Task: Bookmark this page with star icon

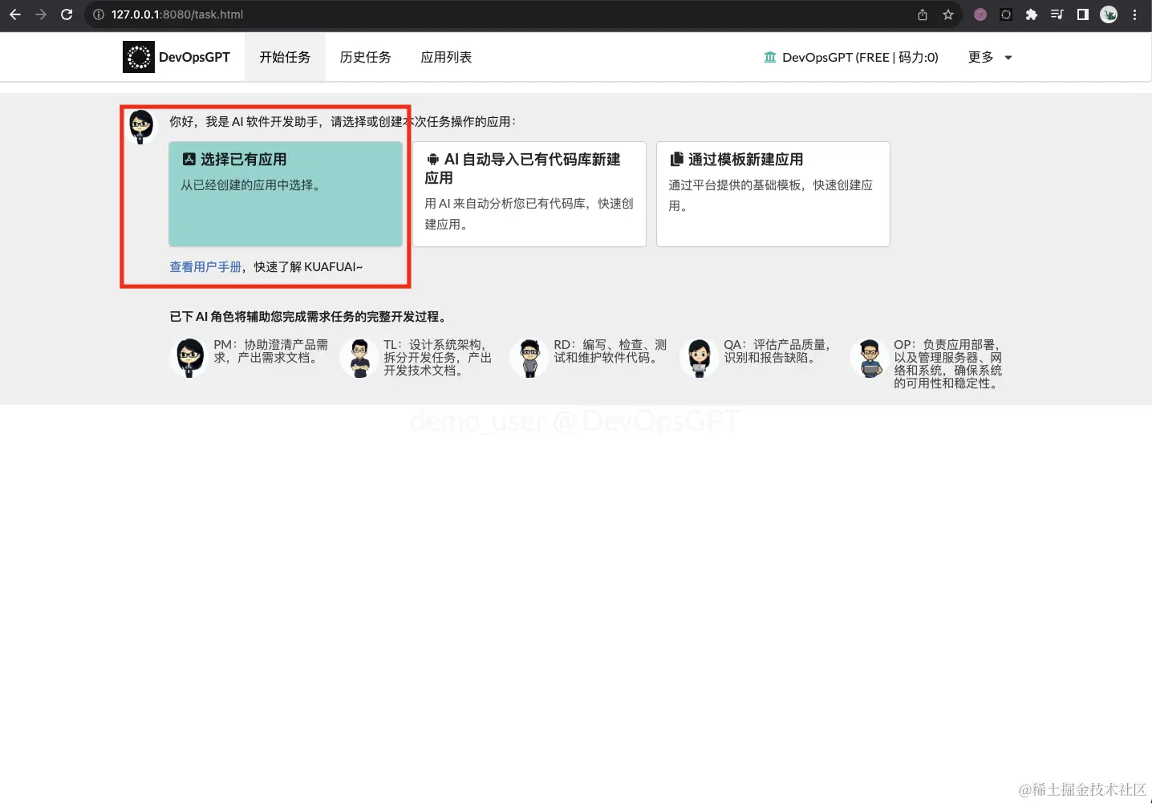Action: tap(948, 14)
